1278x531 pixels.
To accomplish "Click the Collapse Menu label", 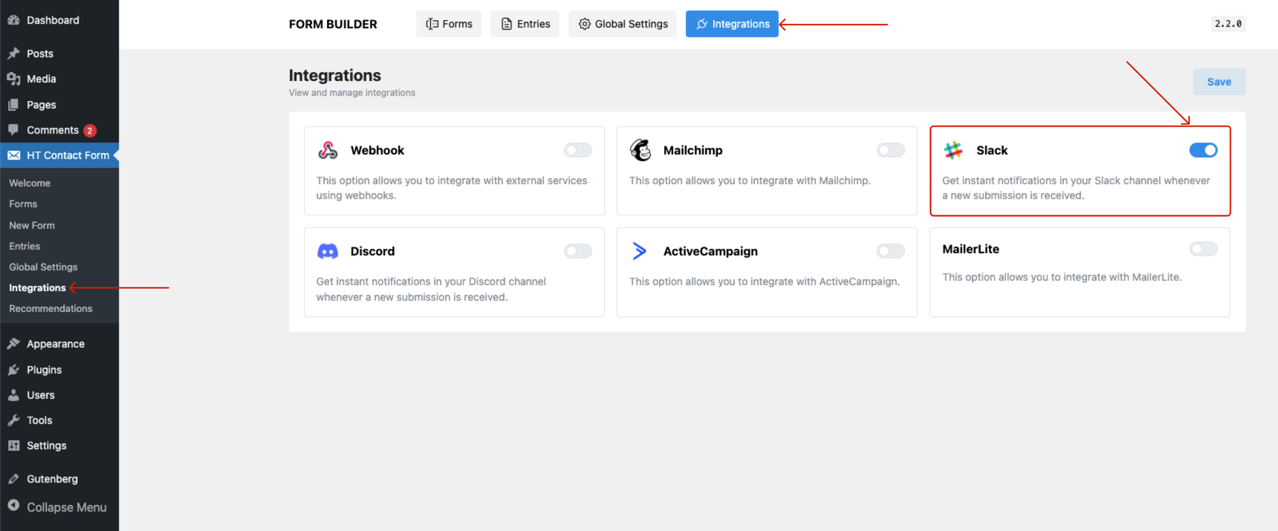I will (x=67, y=507).
